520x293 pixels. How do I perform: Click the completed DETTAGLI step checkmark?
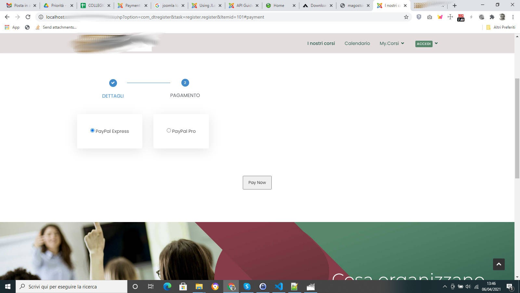113,83
